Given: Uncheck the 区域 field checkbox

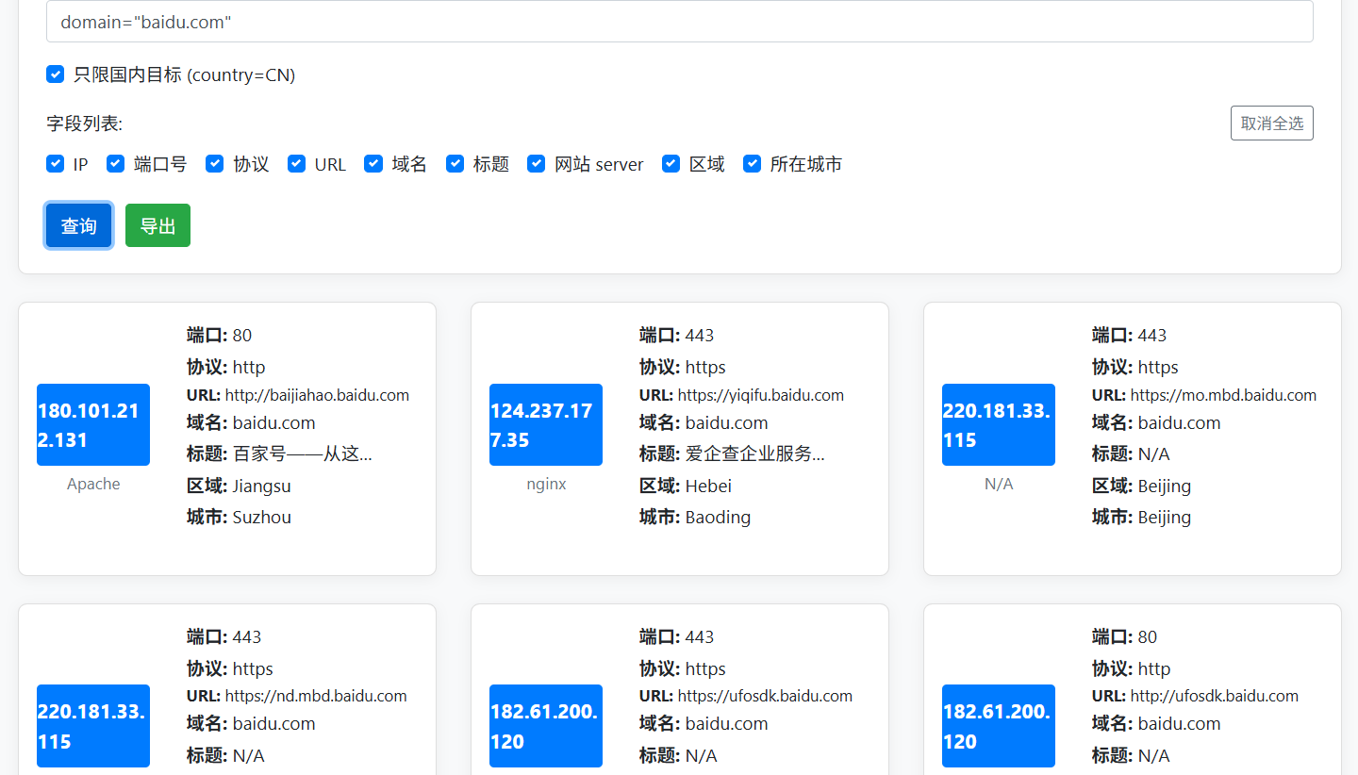Looking at the screenshot, I should (x=671, y=164).
